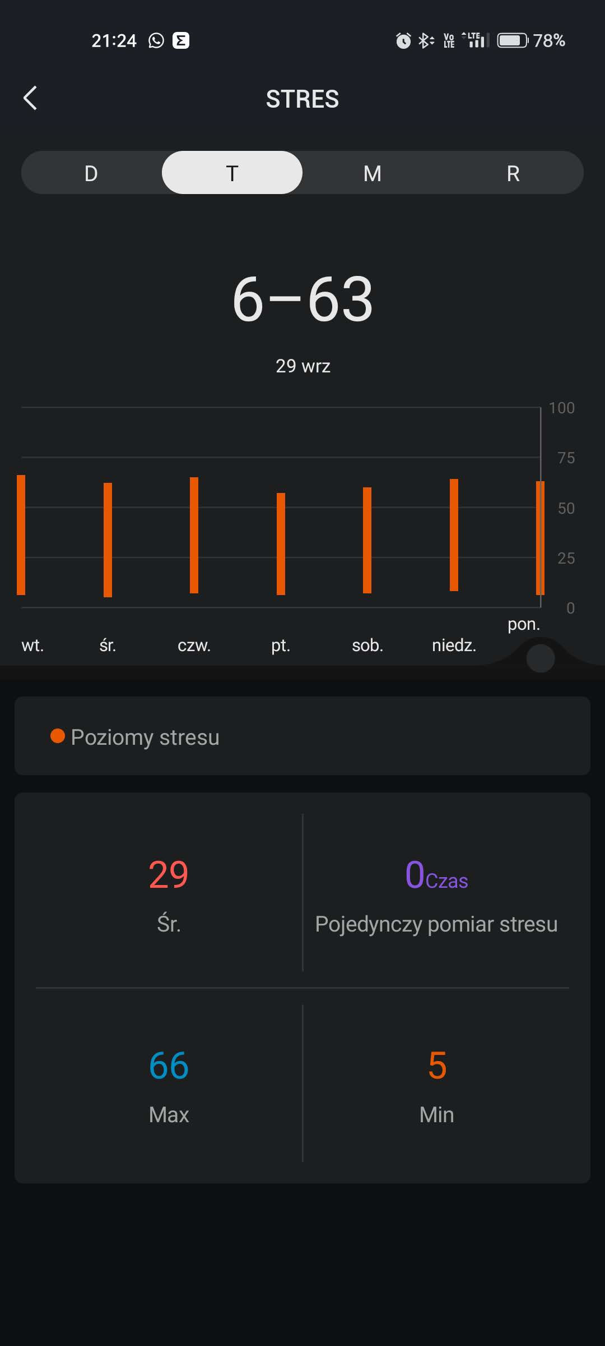This screenshot has height=1346, width=605.
Task: Tap the Poziomy stresu legend card
Action: pos(302,736)
